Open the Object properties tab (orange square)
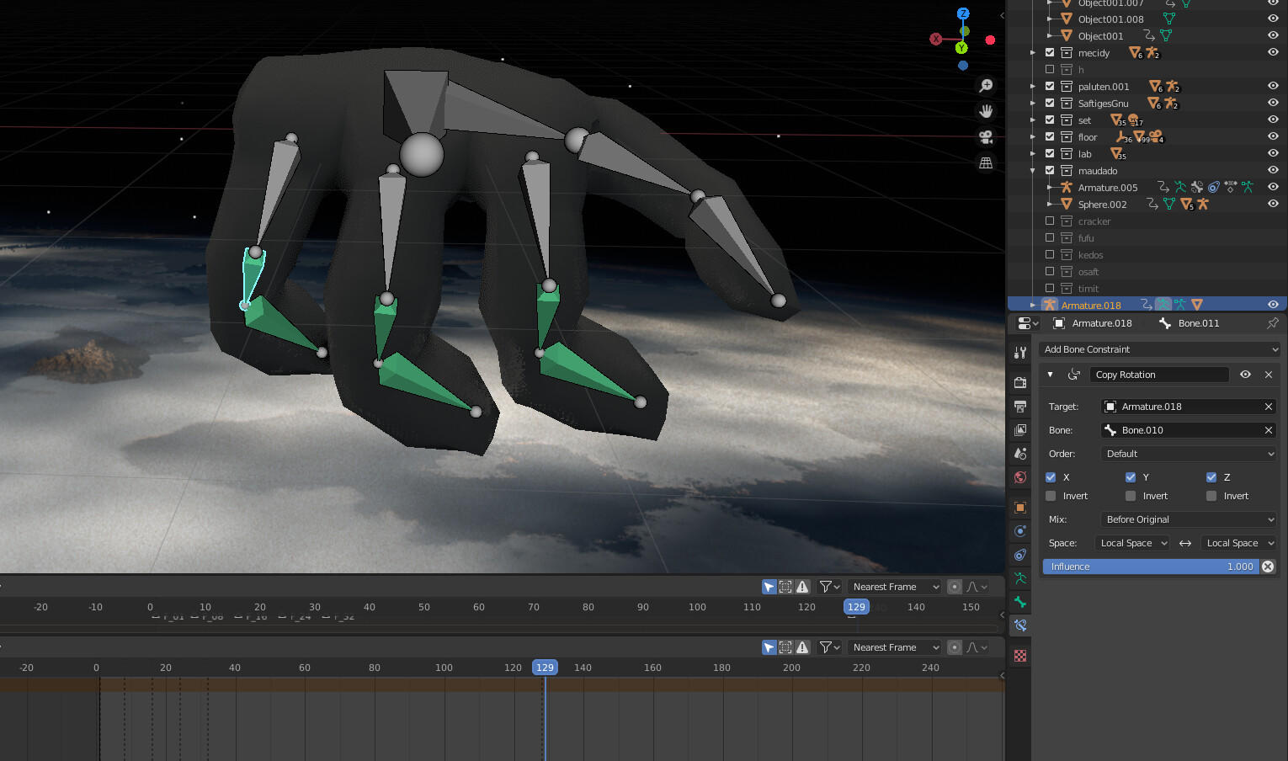The height and width of the screenshot is (761, 1288). [1020, 508]
